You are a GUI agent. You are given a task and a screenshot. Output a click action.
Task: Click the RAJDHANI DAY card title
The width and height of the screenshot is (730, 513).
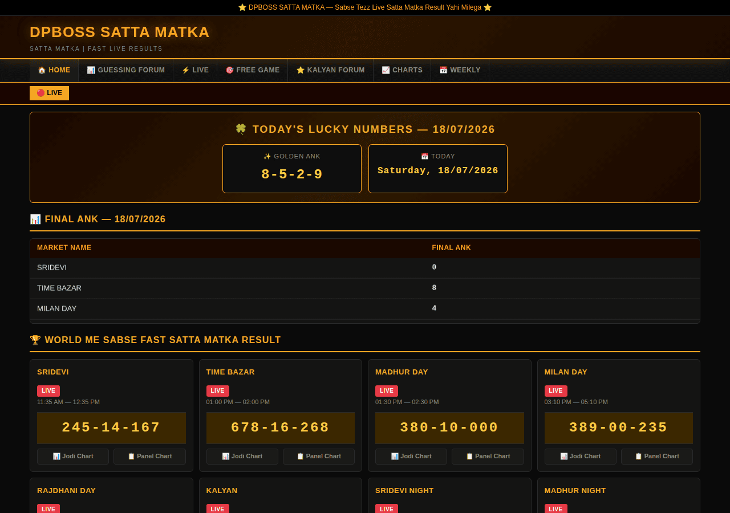[66, 491]
